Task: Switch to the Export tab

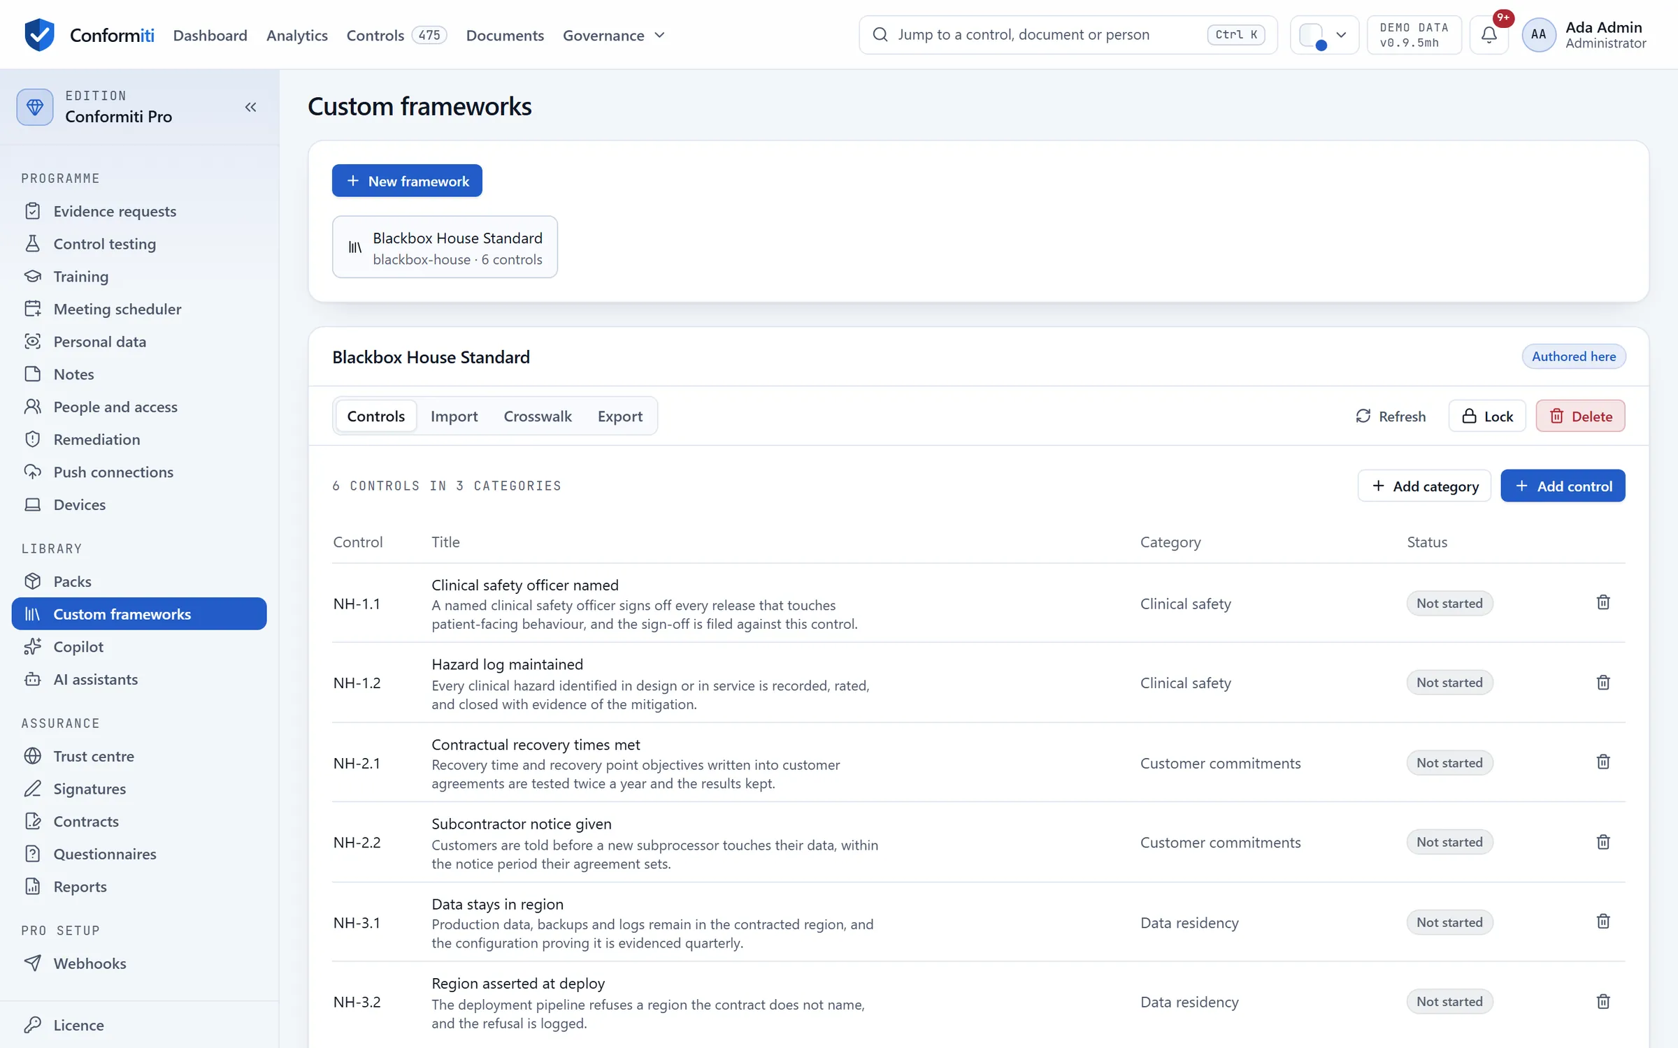Action: tap(619, 416)
